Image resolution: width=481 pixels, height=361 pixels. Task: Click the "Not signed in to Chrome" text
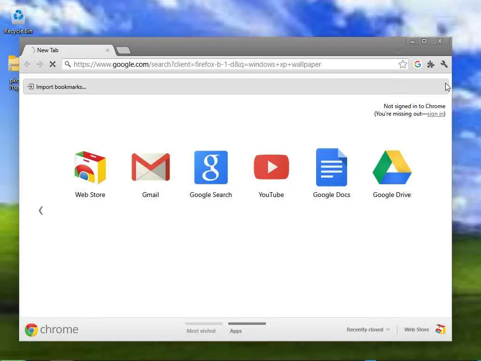414,106
